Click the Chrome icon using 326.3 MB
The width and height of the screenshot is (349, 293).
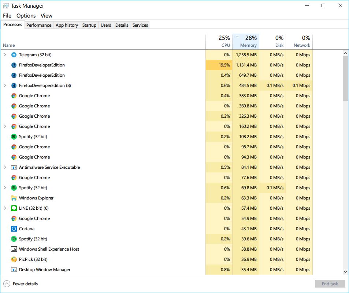14,116
